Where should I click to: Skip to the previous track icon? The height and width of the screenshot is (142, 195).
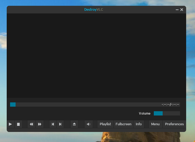pos(53,124)
